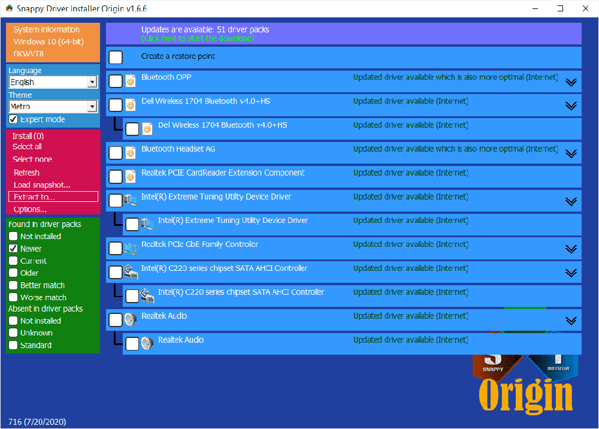Screen dimensions: 599x429
Task: Click the Realtek PCIE CardReader Extension Component row text
Action: point(223,173)
